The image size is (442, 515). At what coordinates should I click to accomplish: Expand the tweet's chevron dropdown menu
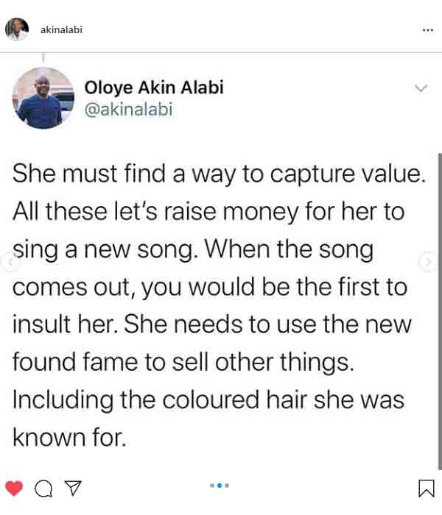(x=421, y=88)
